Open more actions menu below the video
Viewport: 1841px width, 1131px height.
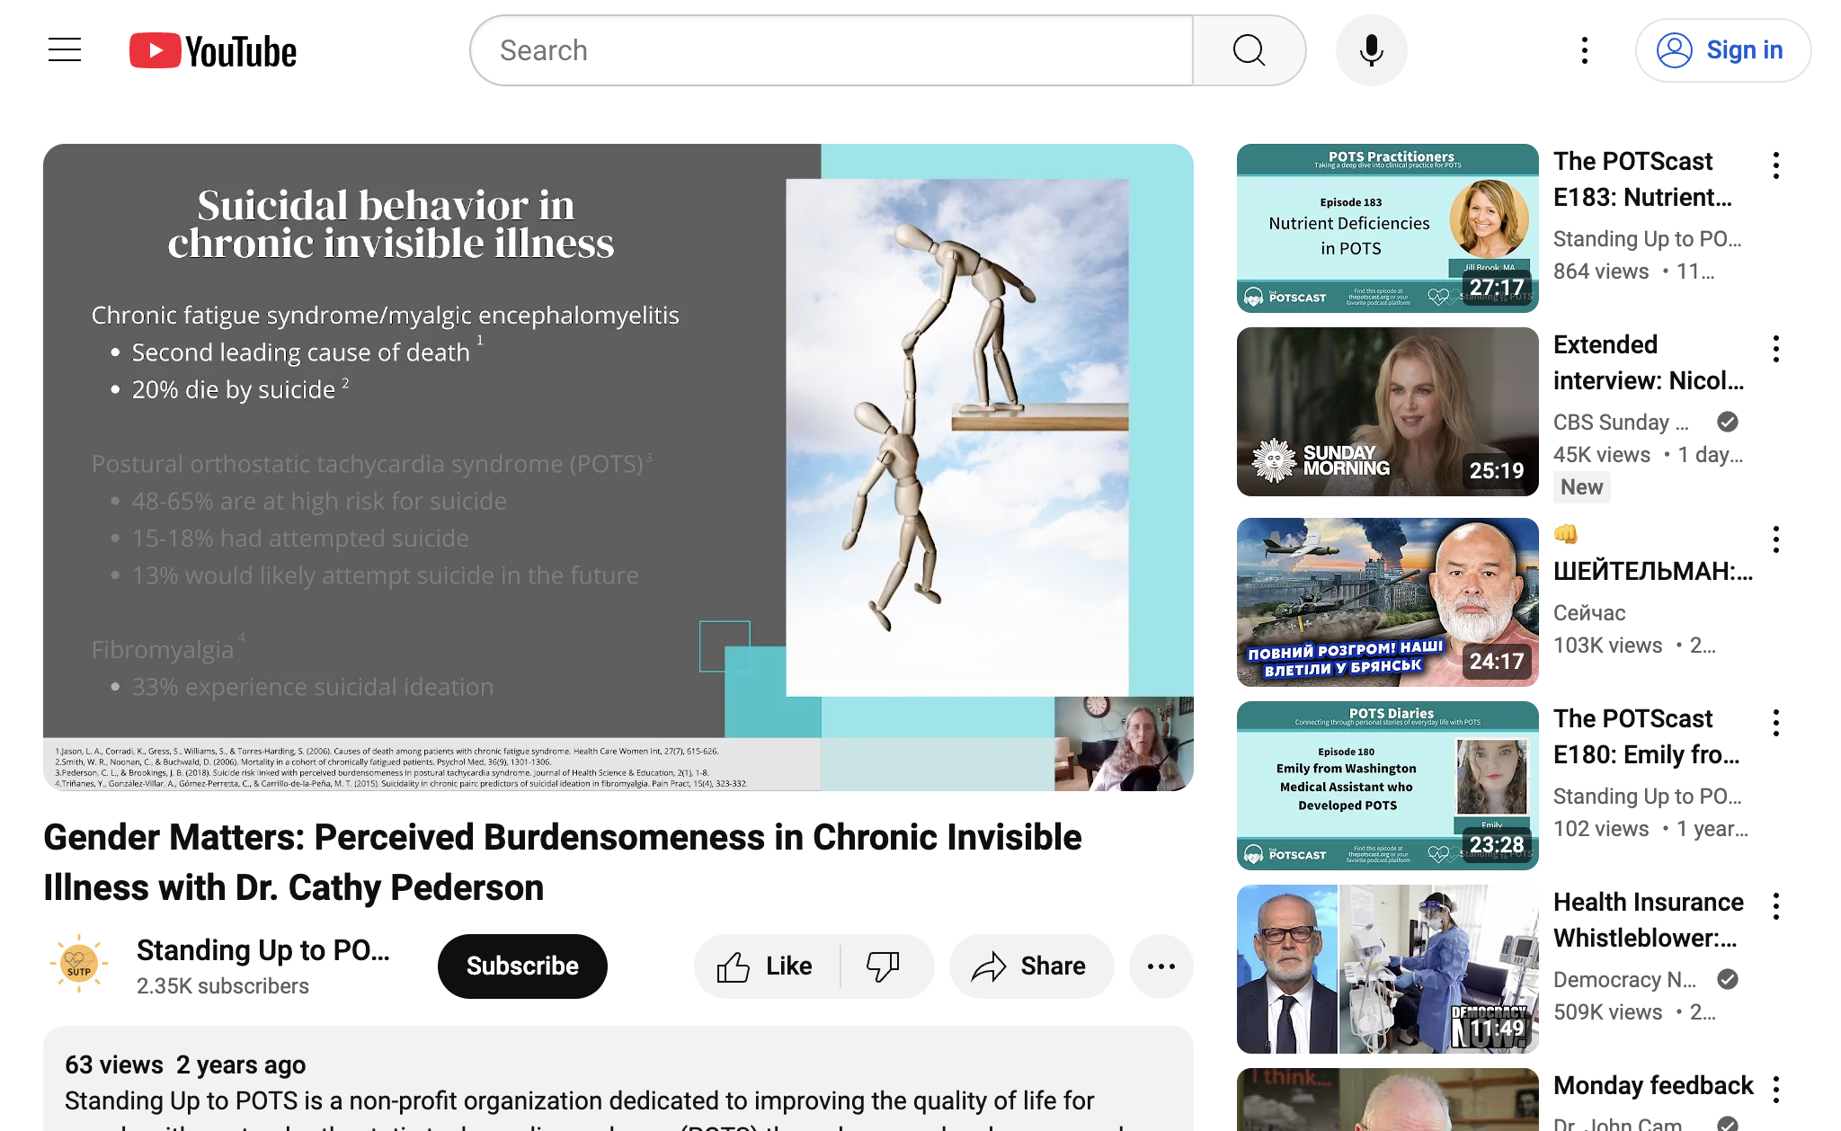coord(1161,966)
